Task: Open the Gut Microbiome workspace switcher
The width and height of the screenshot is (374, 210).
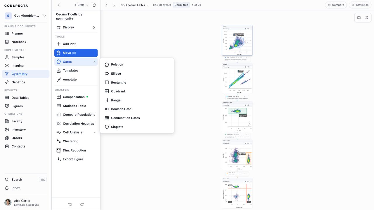Action: tap(26, 16)
